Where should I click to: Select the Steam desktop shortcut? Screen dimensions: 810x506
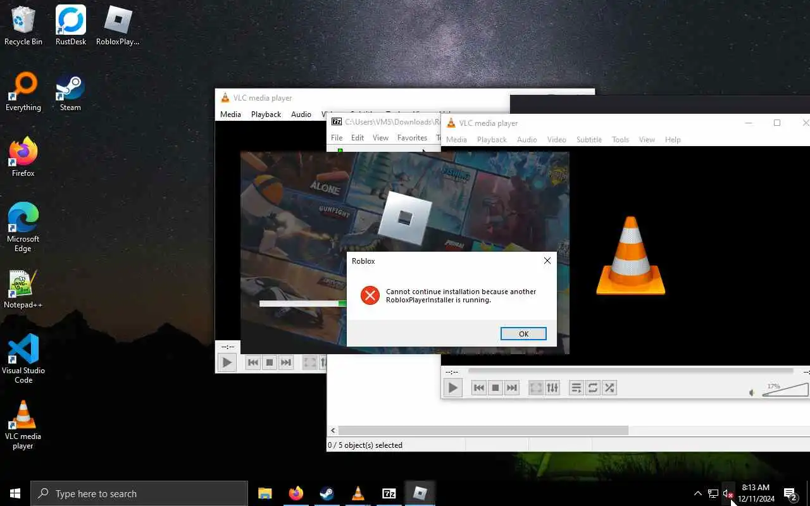click(x=70, y=92)
